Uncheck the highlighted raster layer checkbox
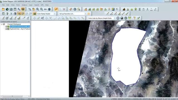 [x=6, y=27]
